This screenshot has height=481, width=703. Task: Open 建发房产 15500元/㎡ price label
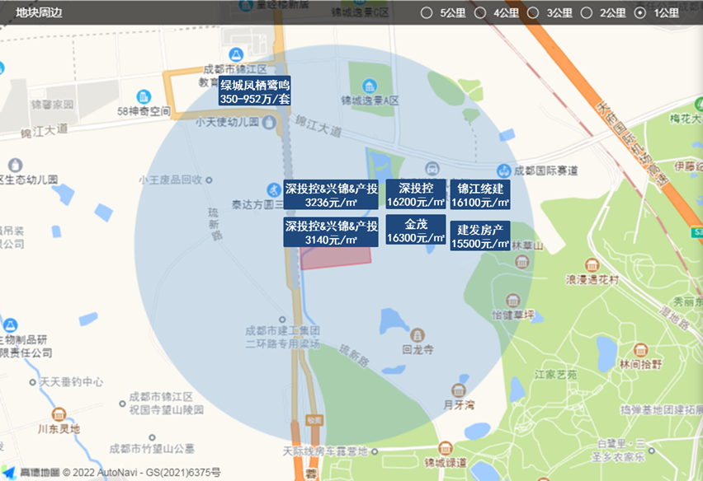tap(480, 236)
